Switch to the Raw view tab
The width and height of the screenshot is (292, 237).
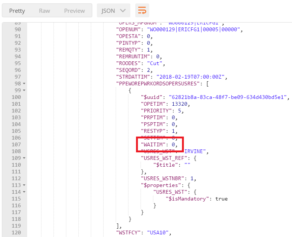click(44, 11)
